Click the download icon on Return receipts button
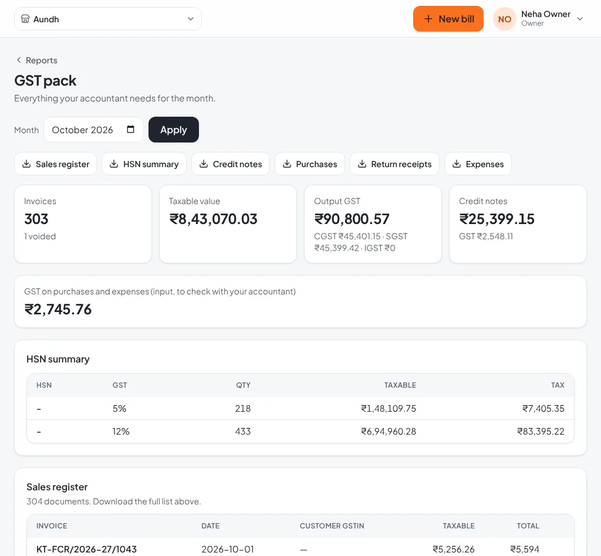601x556 pixels. point(362,164)
